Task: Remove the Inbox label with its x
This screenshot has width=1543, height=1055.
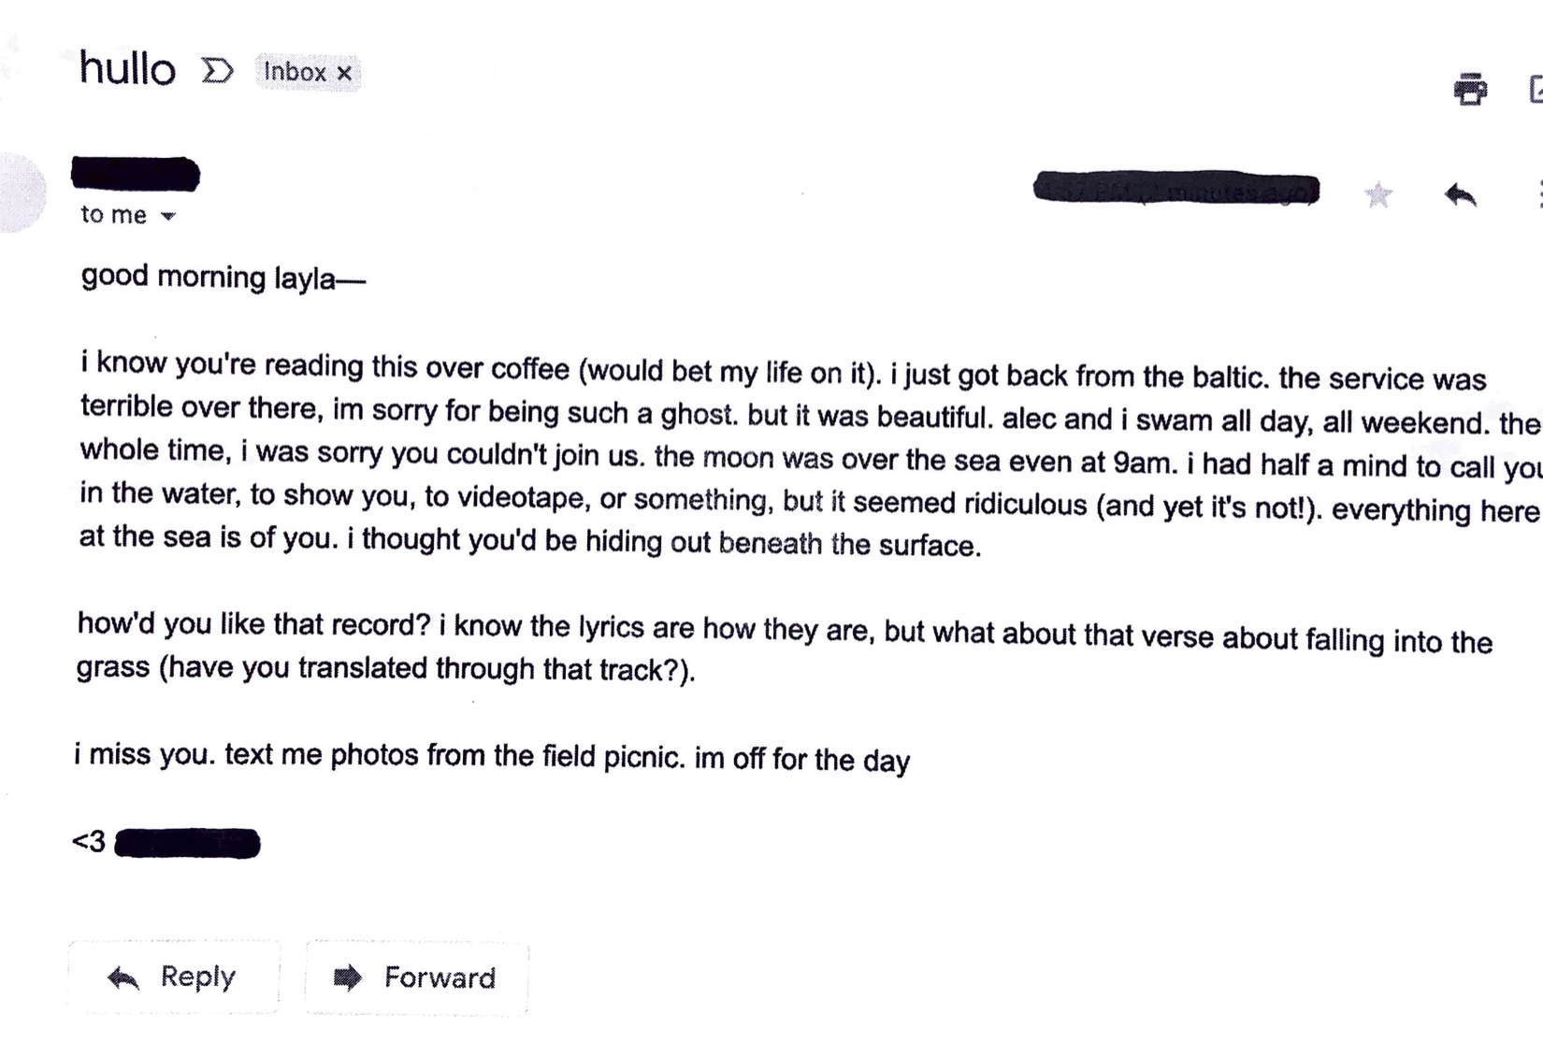Action: click(344, 73)
